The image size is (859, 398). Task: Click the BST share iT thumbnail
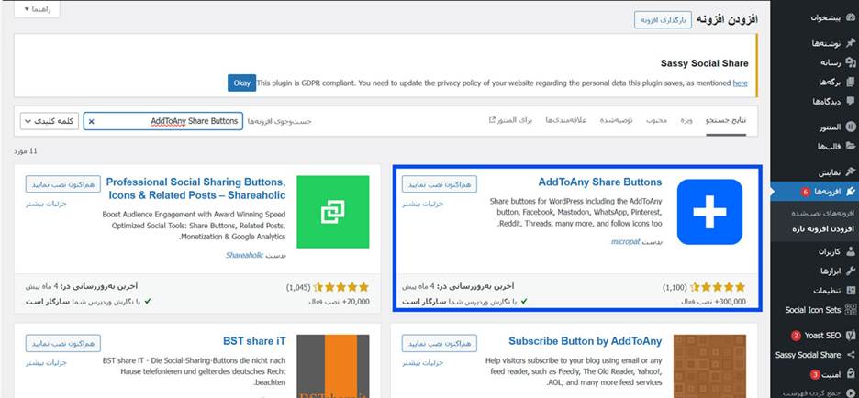332,366
